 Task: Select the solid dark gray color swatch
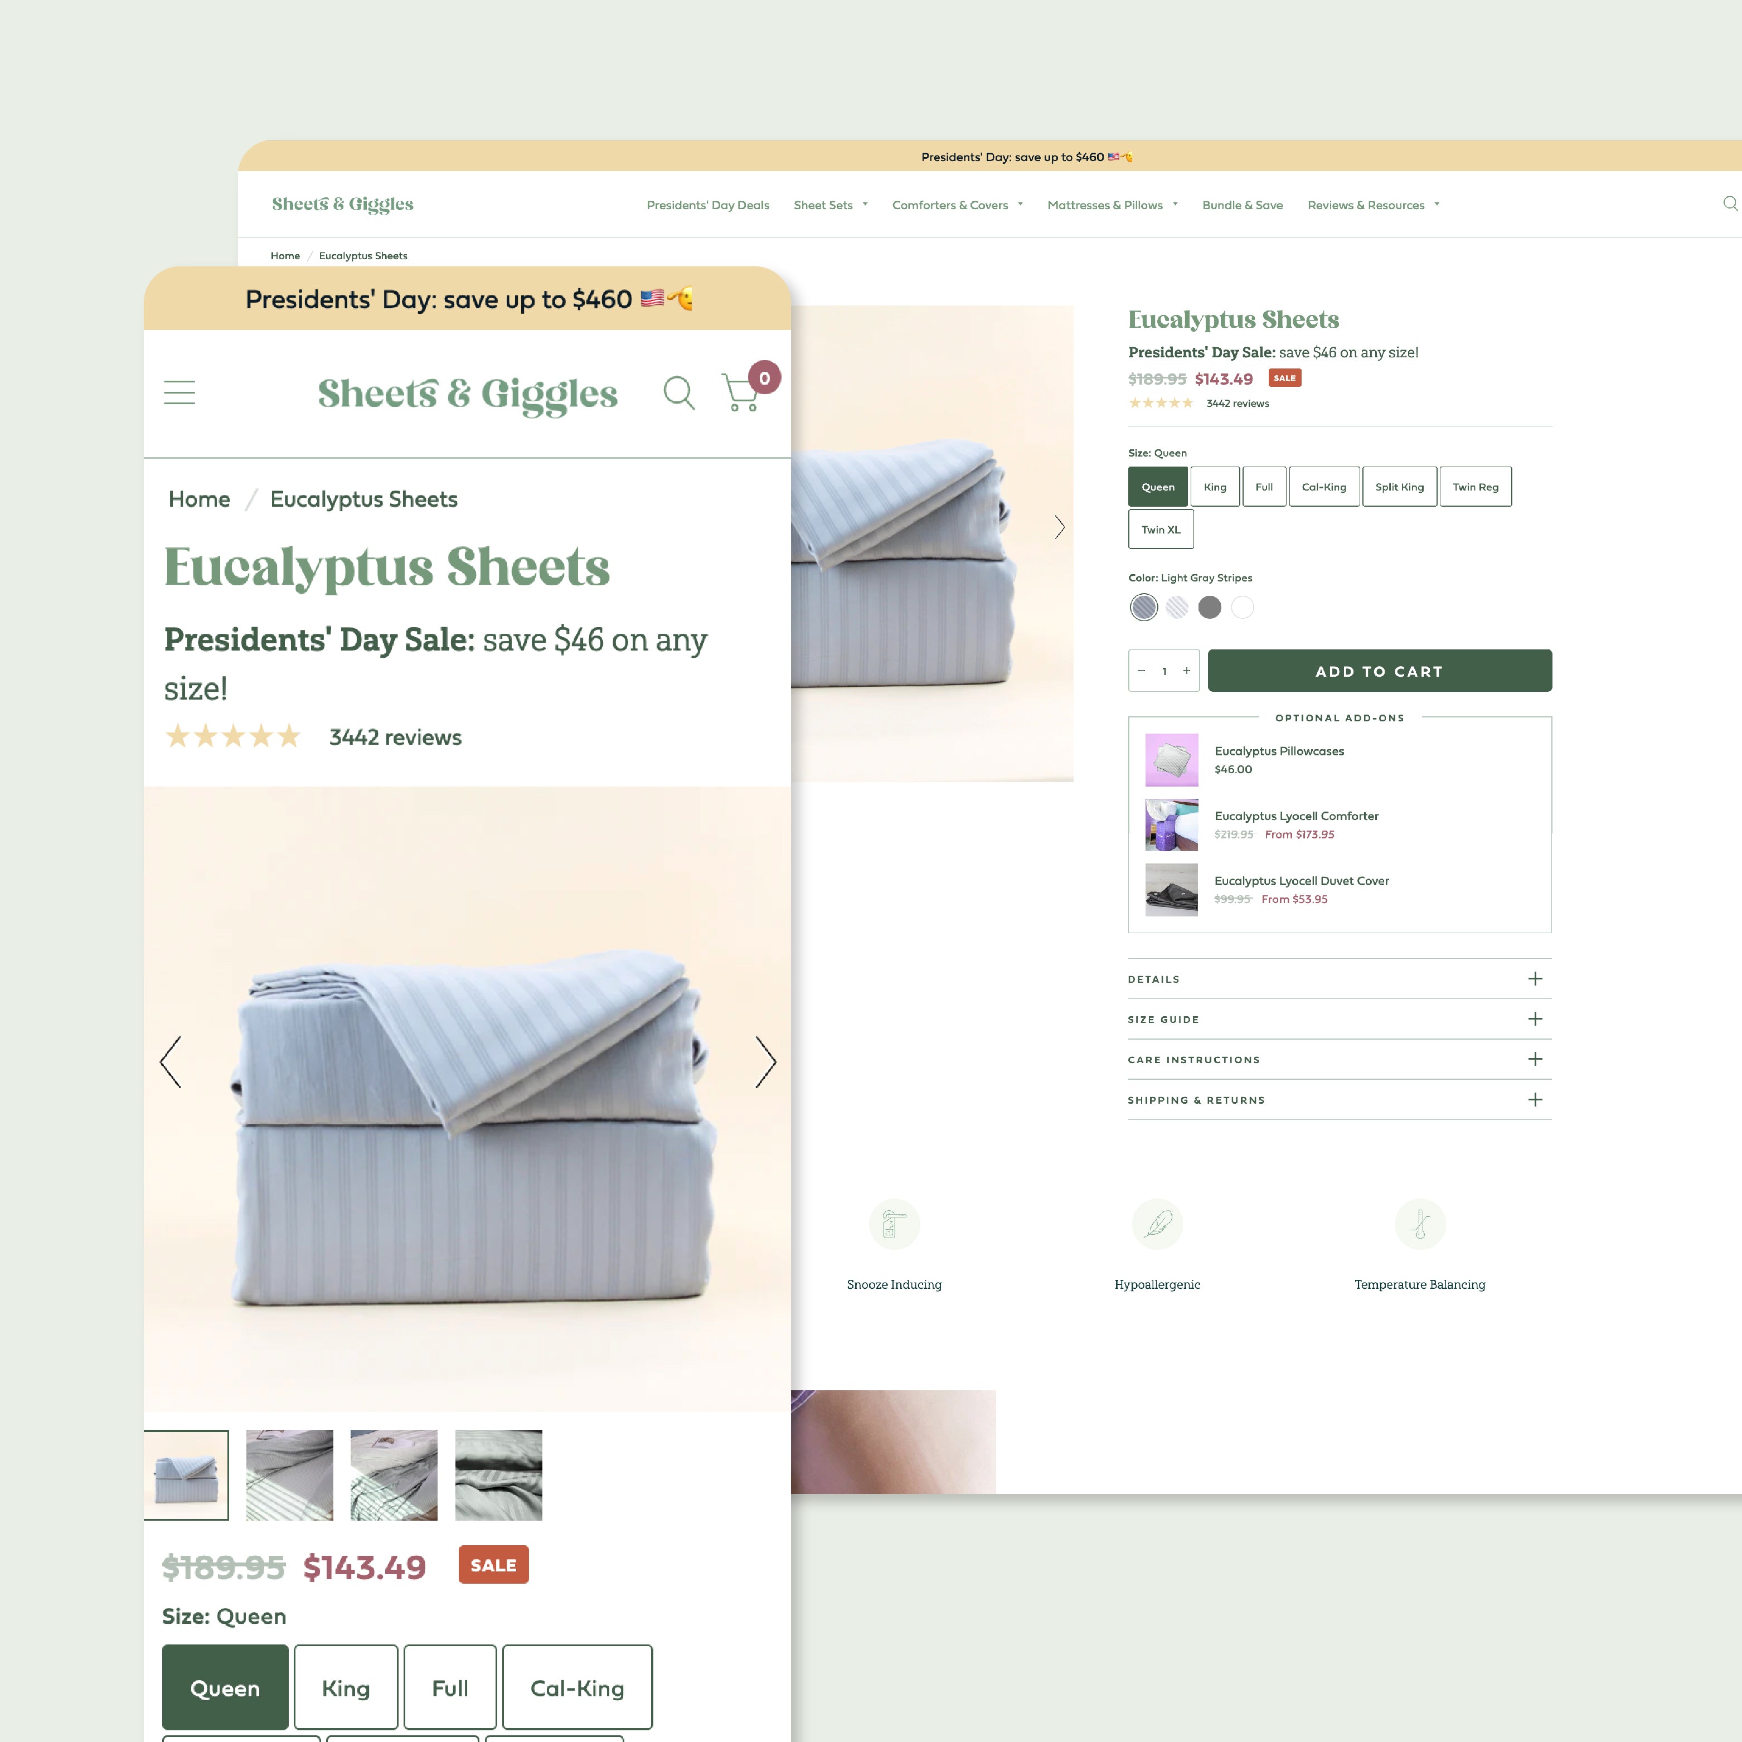tap(1209, 608)
